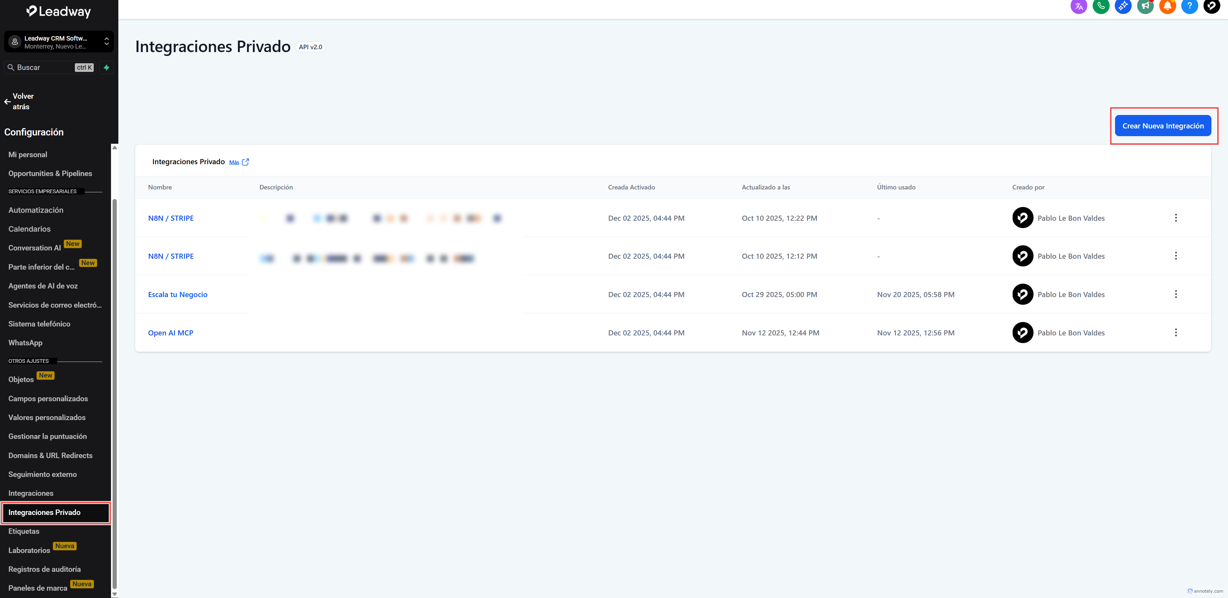Open the megaphone announcements icon

click(x=1145, y=6)
